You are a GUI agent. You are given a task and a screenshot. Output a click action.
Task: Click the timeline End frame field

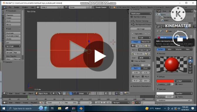70,102
